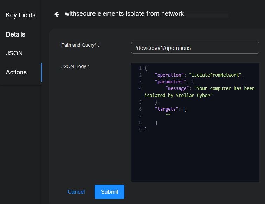Click the Cancel link

click(76, 192)
